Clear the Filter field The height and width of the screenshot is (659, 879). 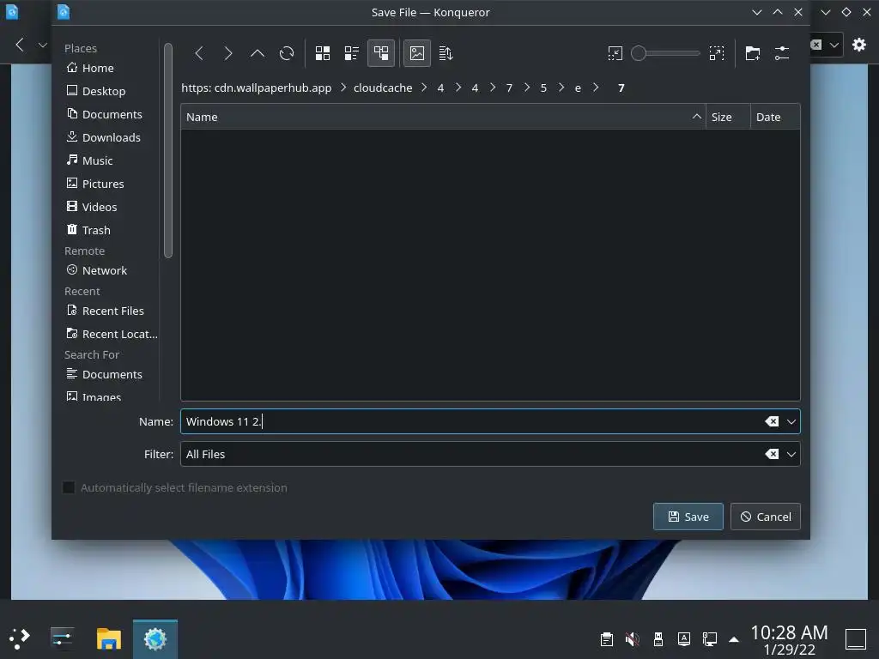pos(772,454)
